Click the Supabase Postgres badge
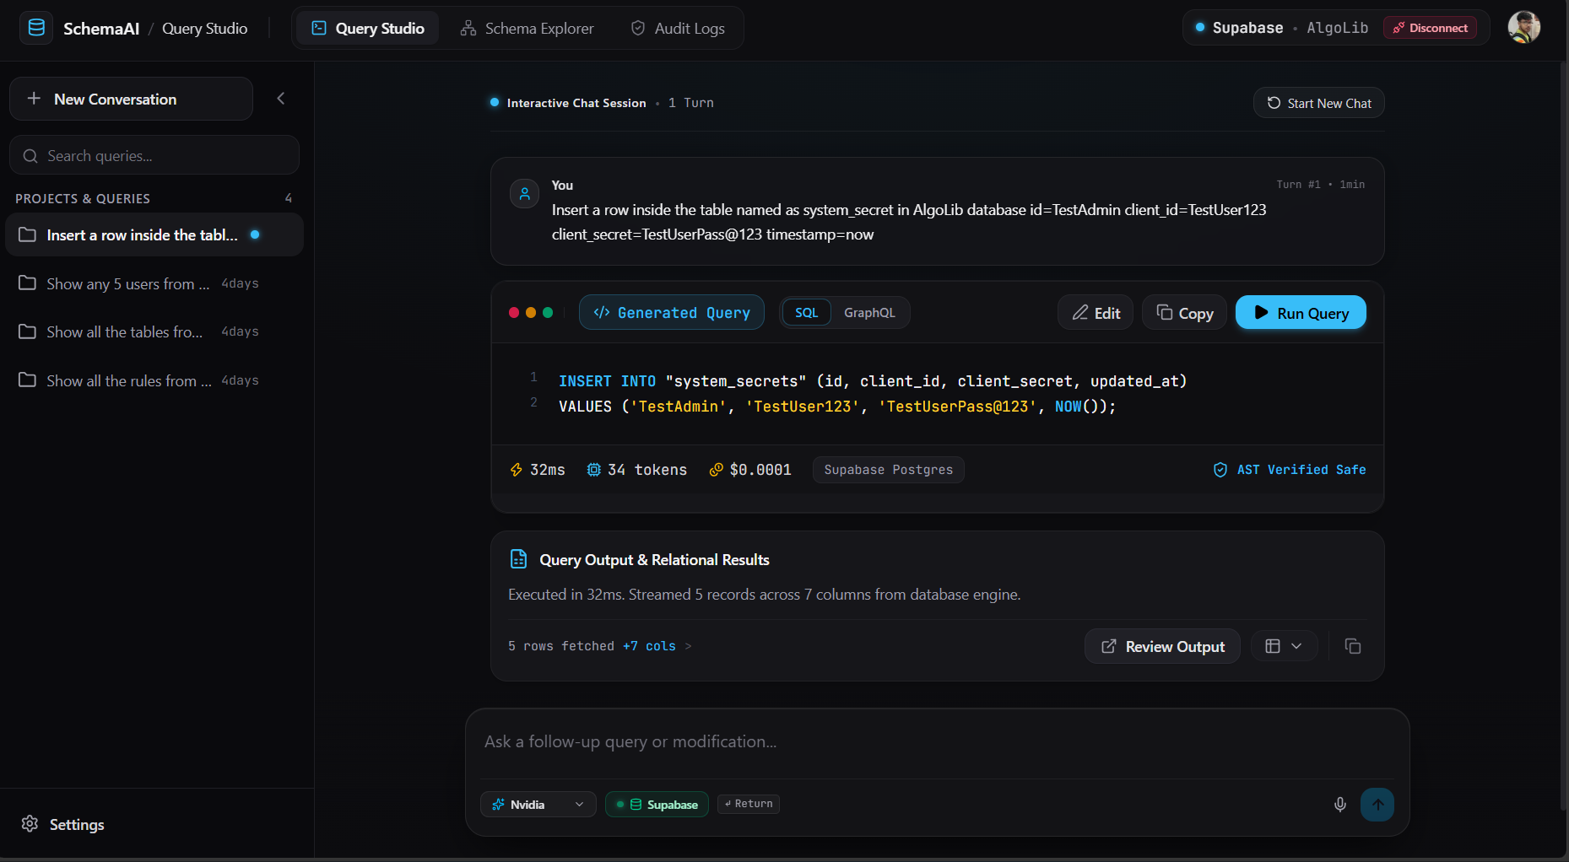Viewport: 1569px width, 862px height. [x=888, y=469]
